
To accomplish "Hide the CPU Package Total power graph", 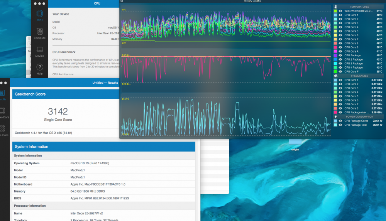I will pyautogui.click(x=340, y=125).
